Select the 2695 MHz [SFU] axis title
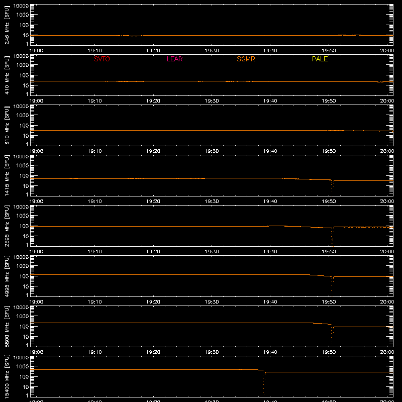This screenshot has height=402, width=402. (x=7, y=226)
